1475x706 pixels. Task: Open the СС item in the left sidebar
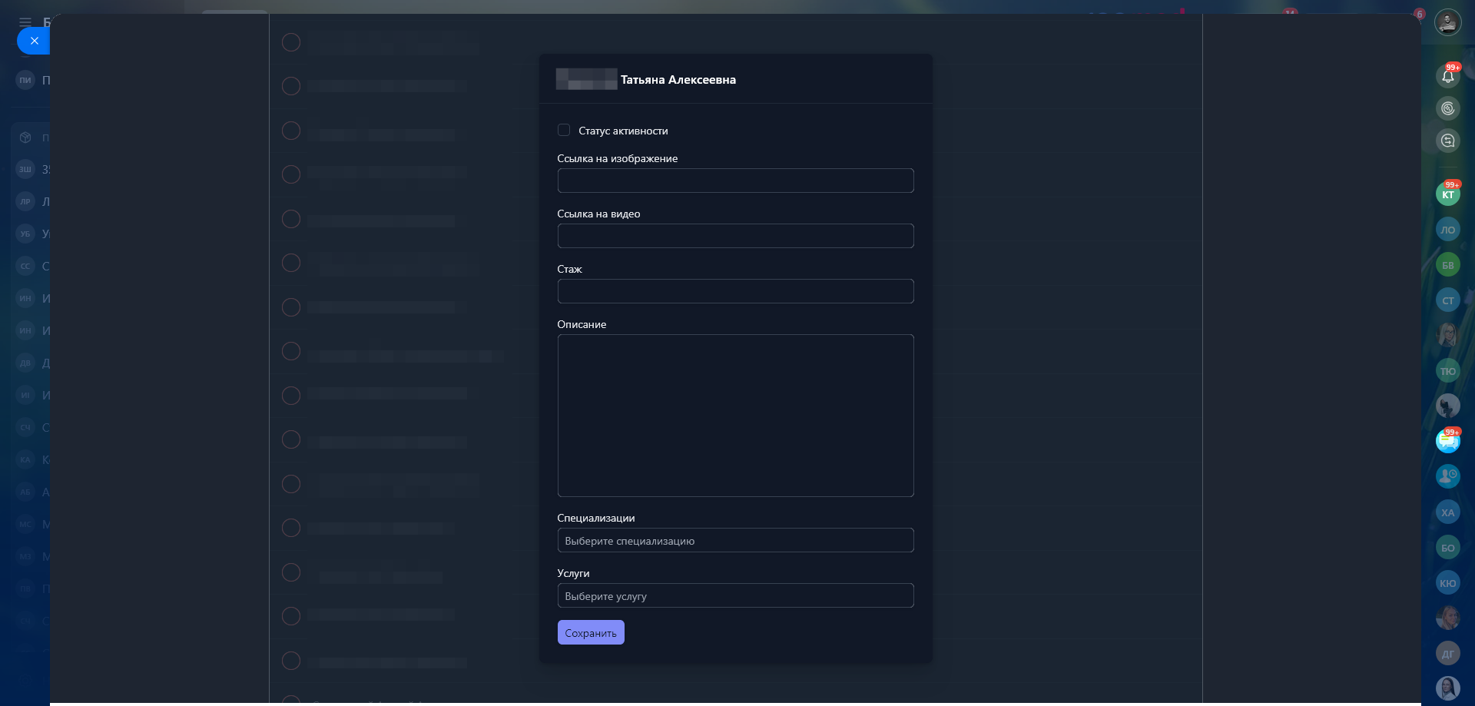click(x=25, y=267)
